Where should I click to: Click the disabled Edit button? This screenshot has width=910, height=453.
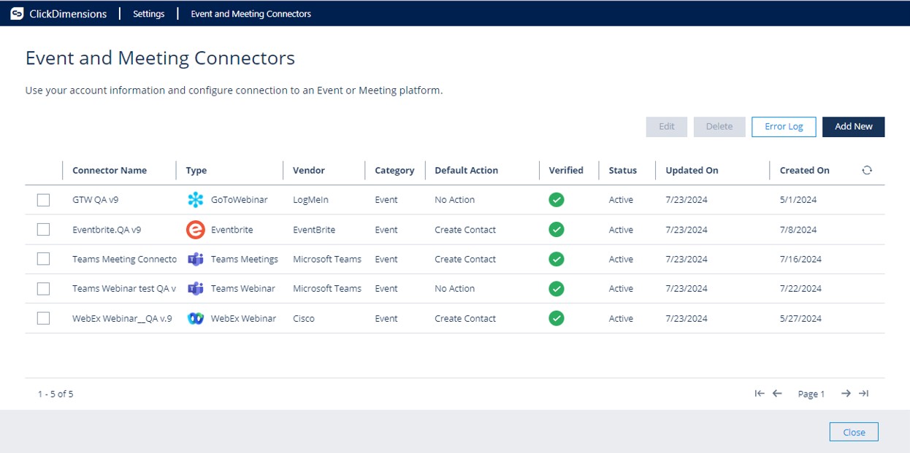point(667,127)
